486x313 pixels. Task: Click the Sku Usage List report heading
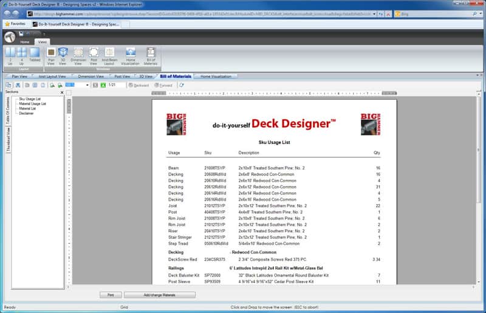point(275,142)
